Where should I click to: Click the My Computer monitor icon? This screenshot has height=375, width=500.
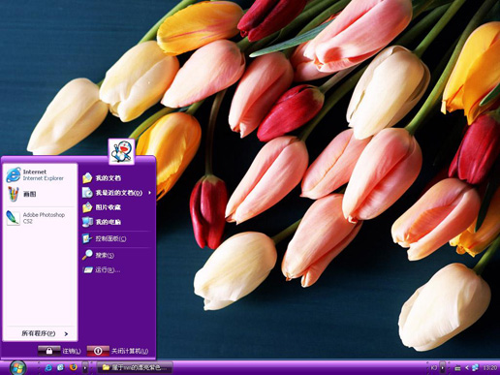tap(87, 222)
